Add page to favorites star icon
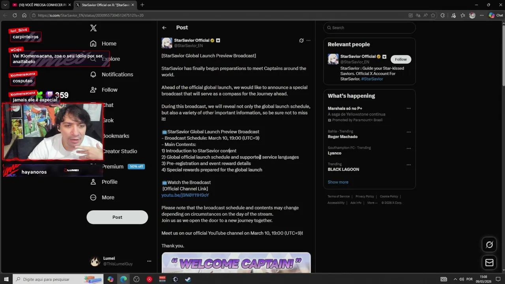Viewport: 505px width, 284px height. (433, 15)
